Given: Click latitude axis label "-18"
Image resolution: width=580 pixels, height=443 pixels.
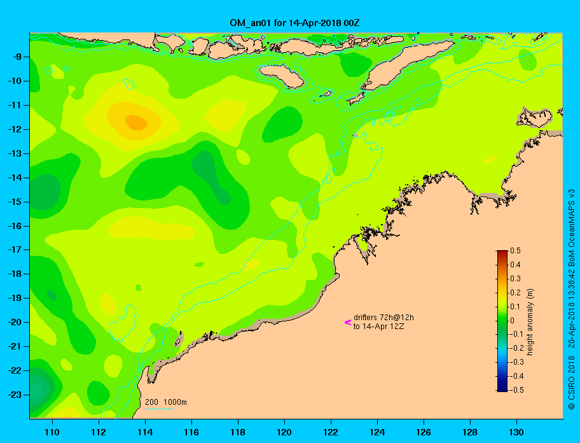Looking at the screenshot, I should click(x=15, y=274).
